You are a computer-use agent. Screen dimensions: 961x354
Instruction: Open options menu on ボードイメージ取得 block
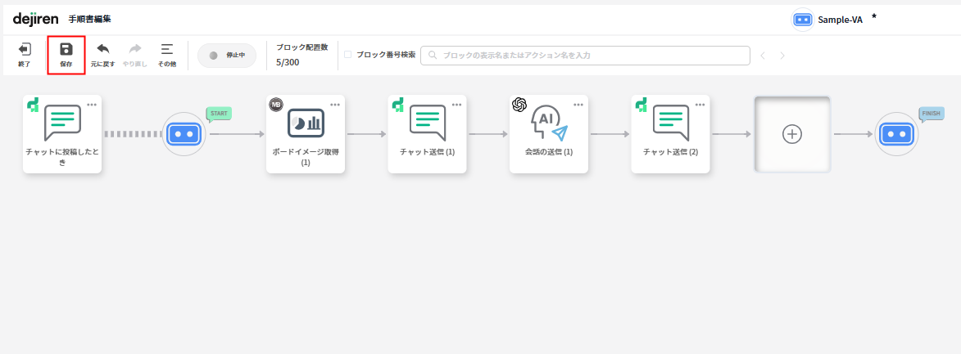[x=335, y=105]
